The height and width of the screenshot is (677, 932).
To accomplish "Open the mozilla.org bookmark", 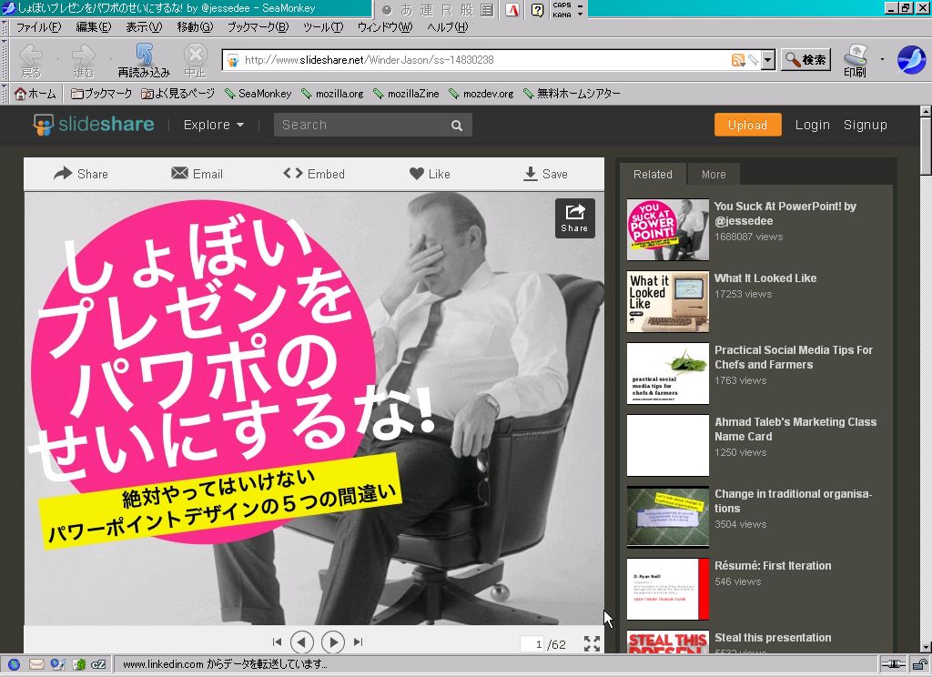I will tap(332, 94).
